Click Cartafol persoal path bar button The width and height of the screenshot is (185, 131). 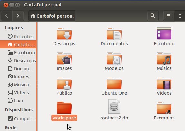[x=52, y=16]
